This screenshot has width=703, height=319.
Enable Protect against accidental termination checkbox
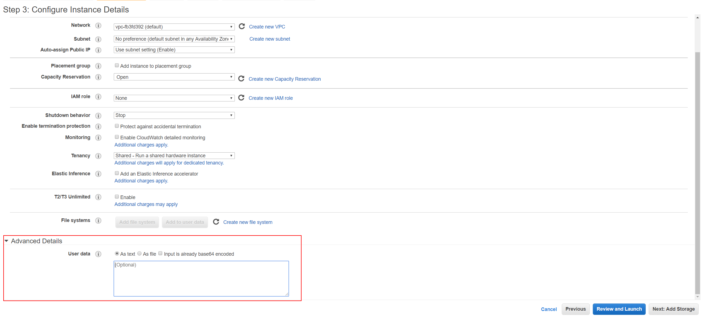(117, 126)
